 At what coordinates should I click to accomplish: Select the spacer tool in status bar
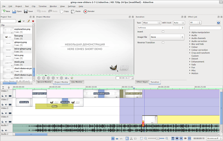tap(135, 138)
